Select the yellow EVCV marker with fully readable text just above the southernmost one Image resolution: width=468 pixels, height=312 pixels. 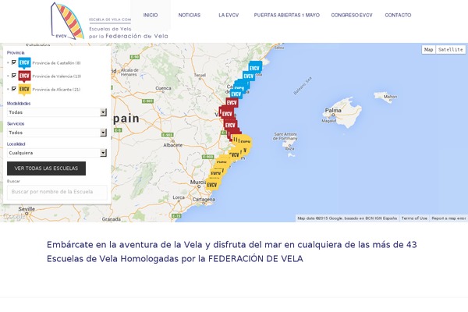pyautogui.click(x=215, y=173)
